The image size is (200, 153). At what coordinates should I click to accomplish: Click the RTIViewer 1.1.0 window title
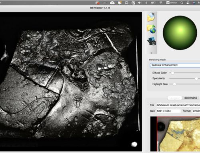pos(100,8)
